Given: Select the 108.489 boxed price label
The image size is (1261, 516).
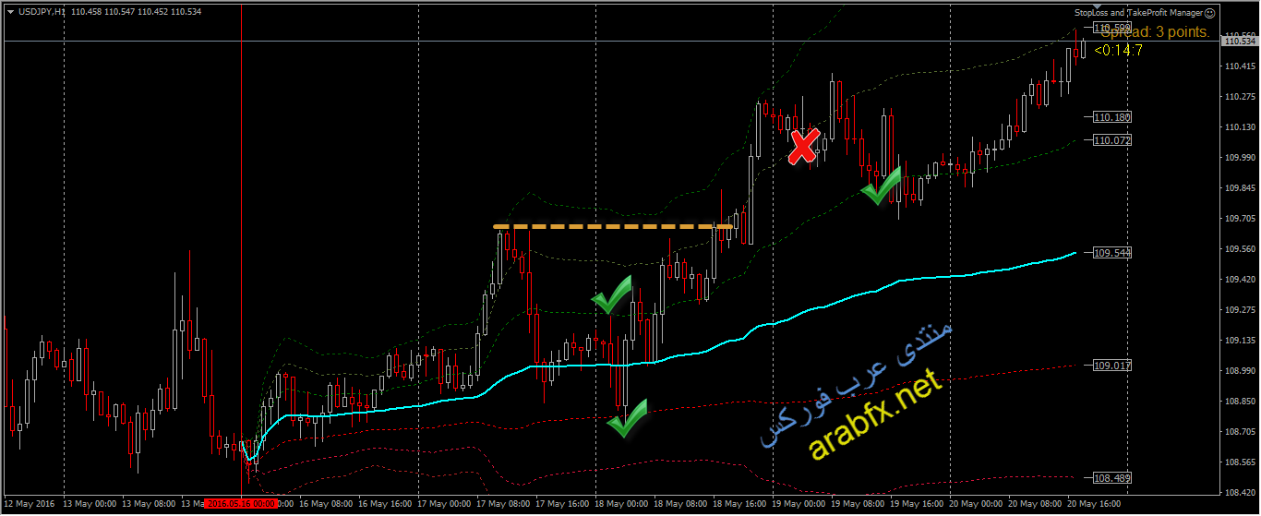Looking at the screenshot, I should (1112, 478).
